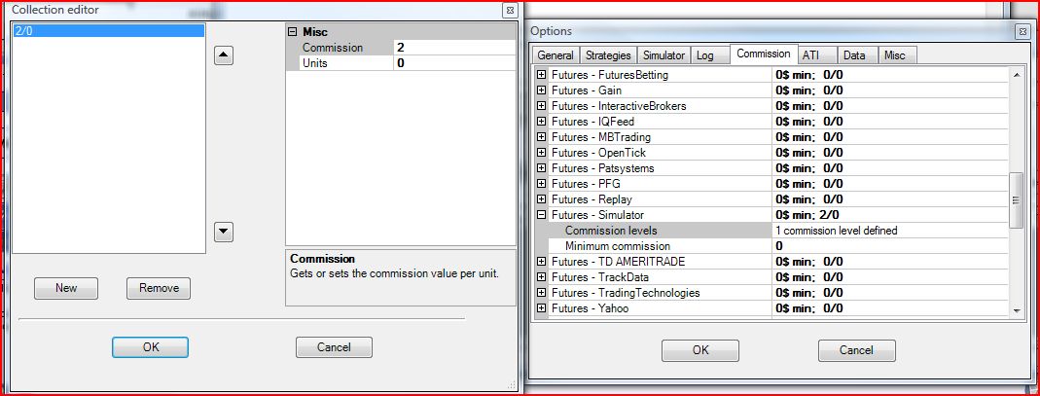Expand the Futures - Yahoo node

tap(542, 308)
